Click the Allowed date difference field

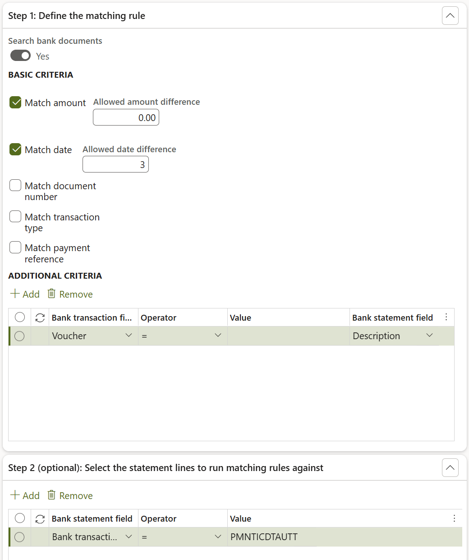click(115, 165)
